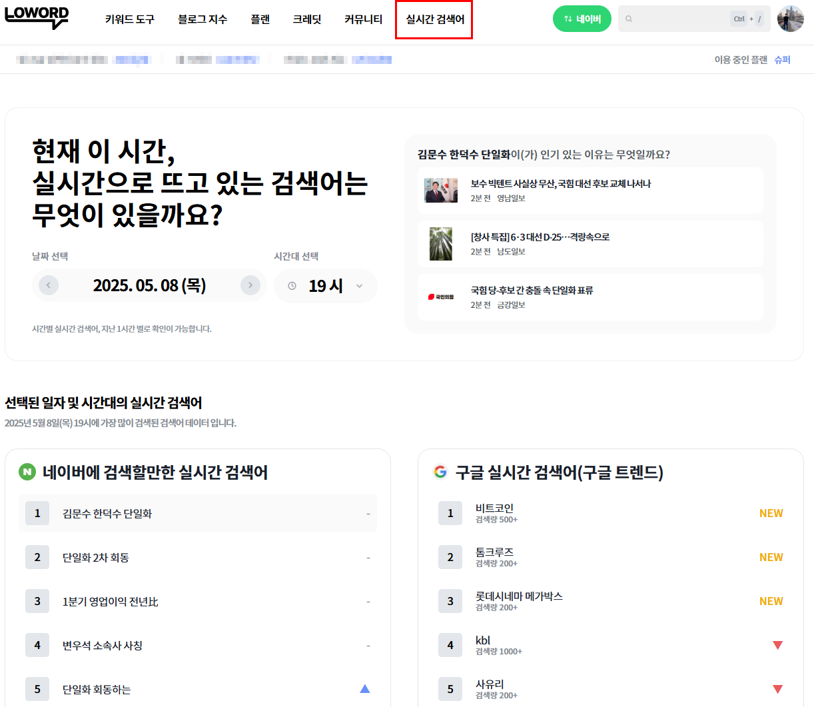Click 국민의힘 logo thumbnail of 금강일보 article
814x707 pixels.
[x=441, y=297]
